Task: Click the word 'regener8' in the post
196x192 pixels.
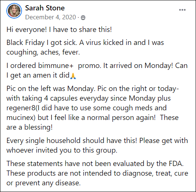Action: click(x=21, y=108)
